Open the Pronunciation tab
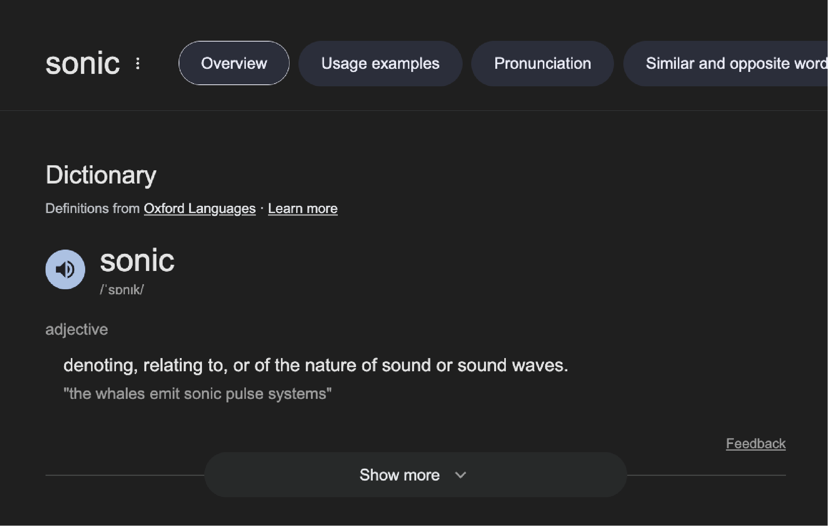 [x=542, y=63]
